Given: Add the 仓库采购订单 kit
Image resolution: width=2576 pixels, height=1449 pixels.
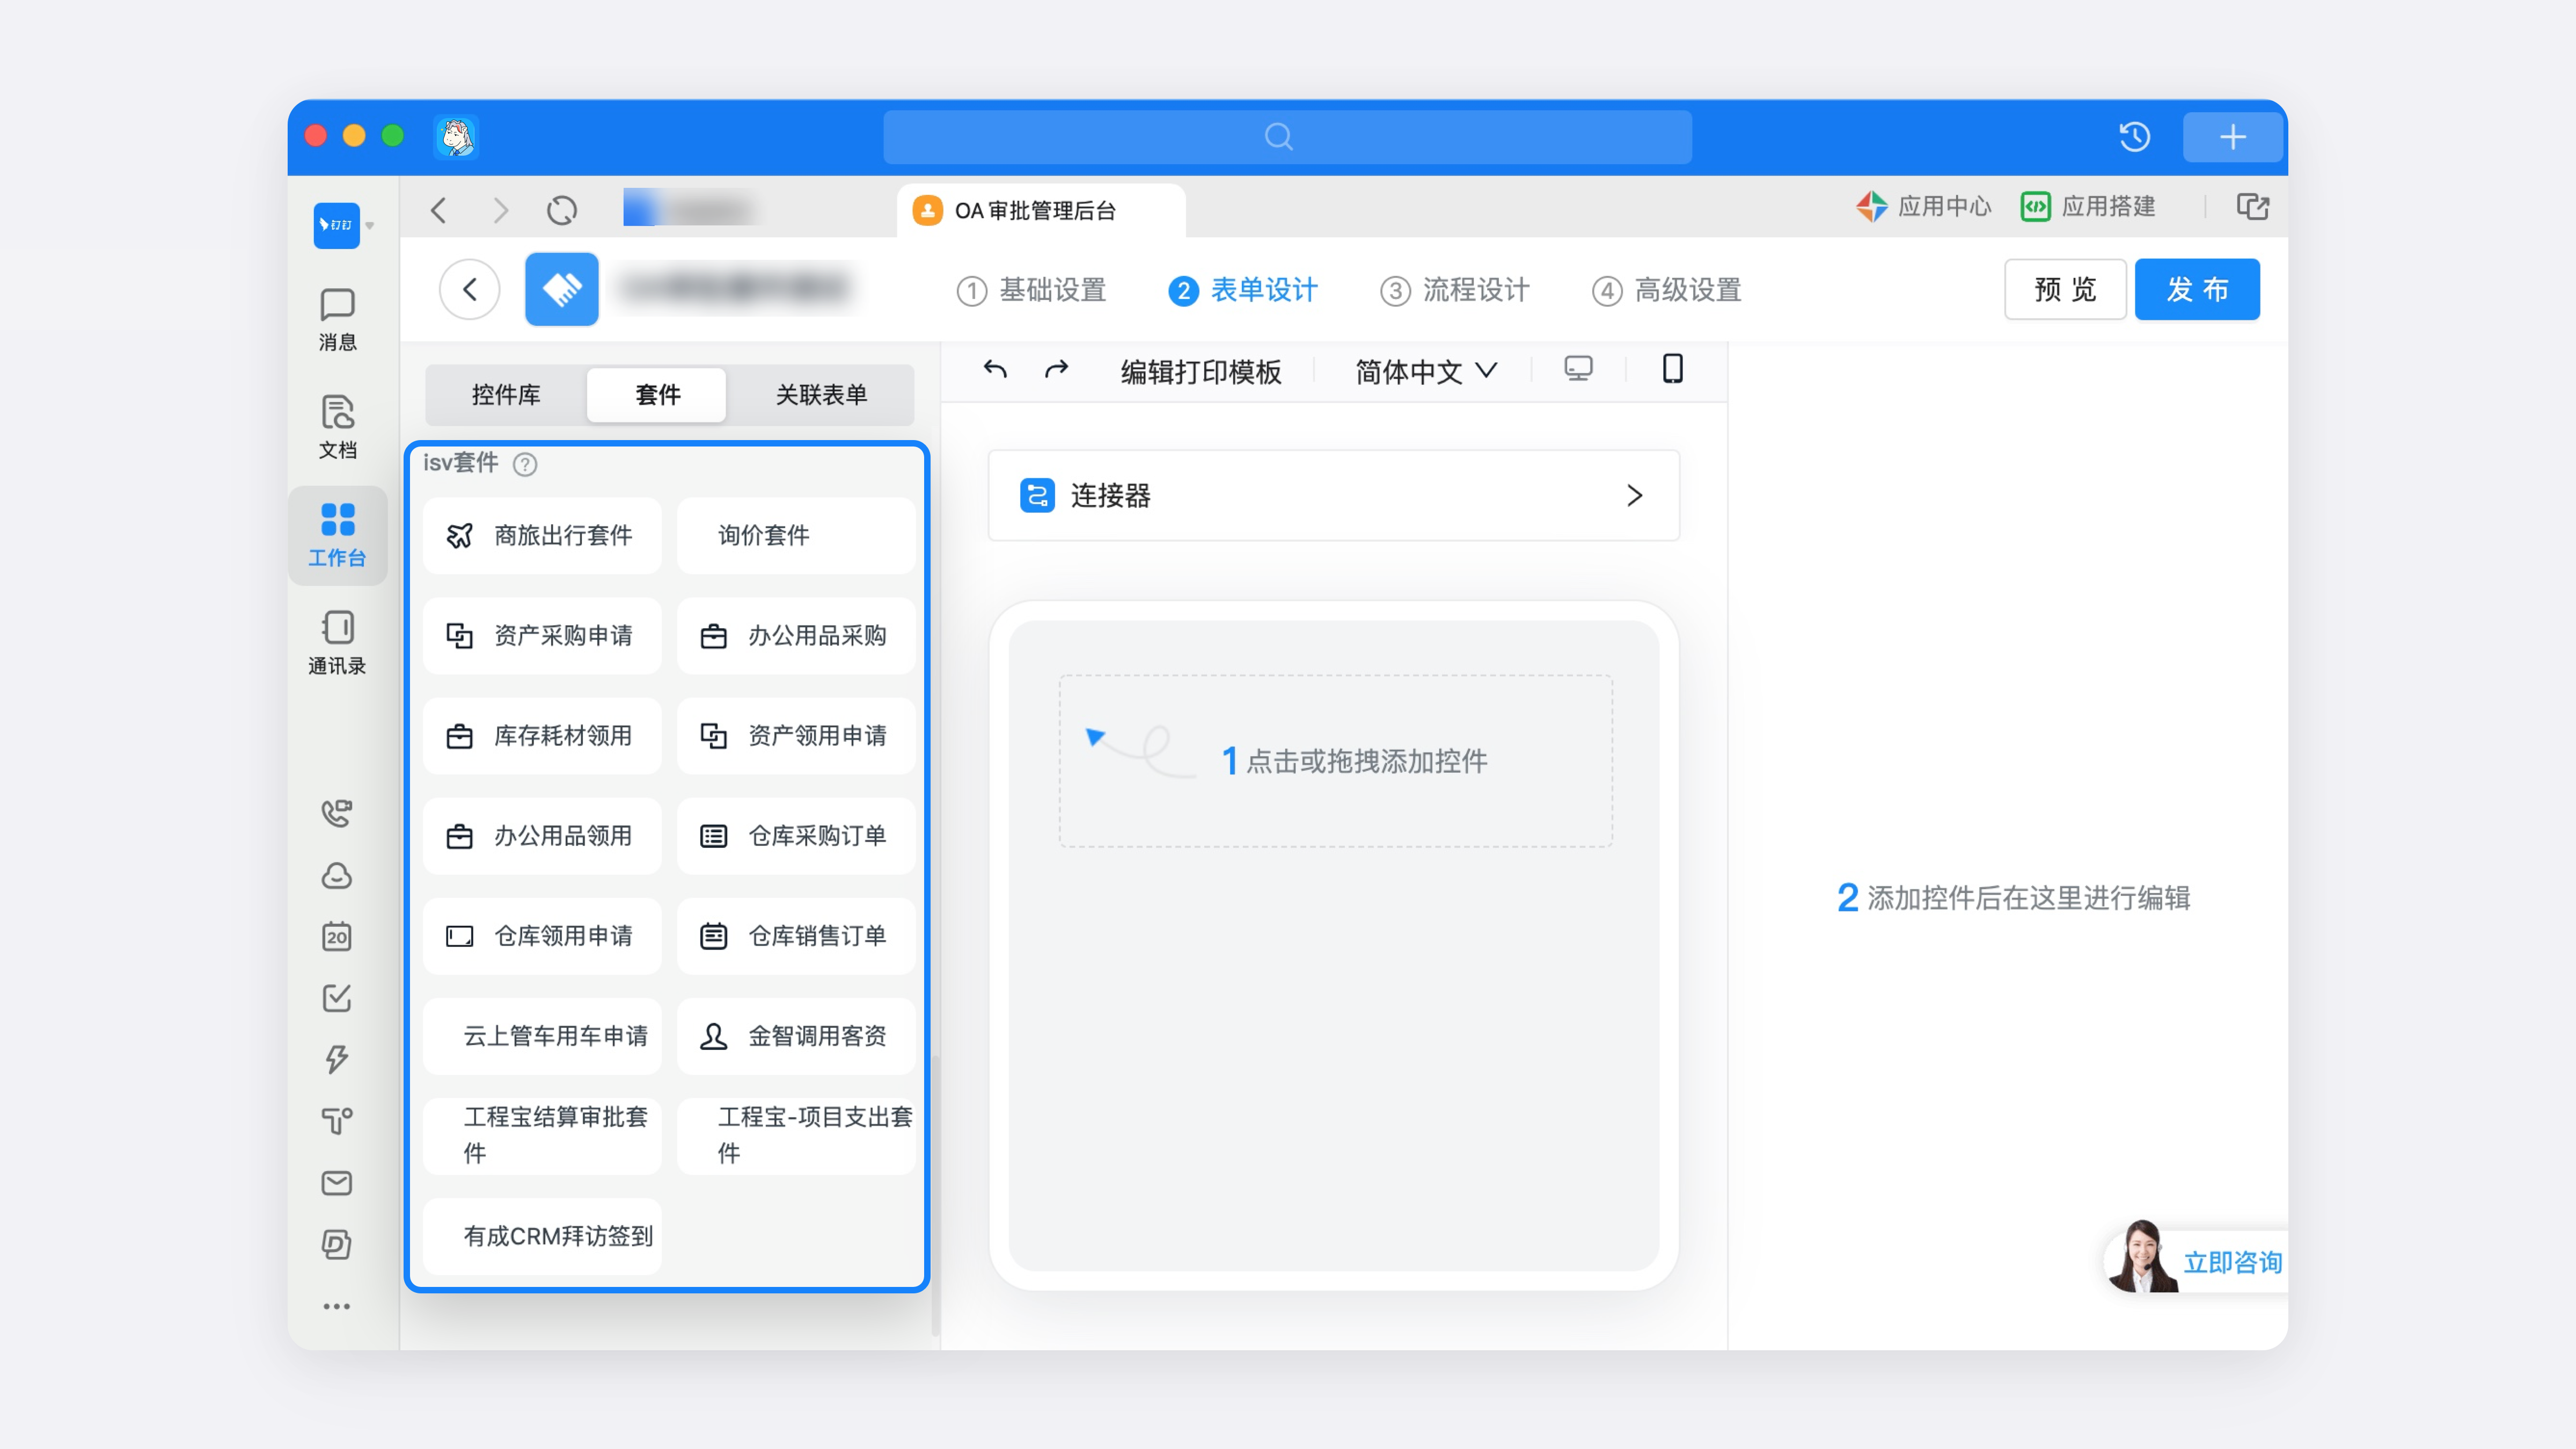Looking at the screenshot, I should click(x=796, y=835).
